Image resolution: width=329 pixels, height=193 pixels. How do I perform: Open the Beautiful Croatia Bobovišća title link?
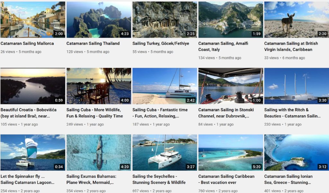[x=29, y=113]
